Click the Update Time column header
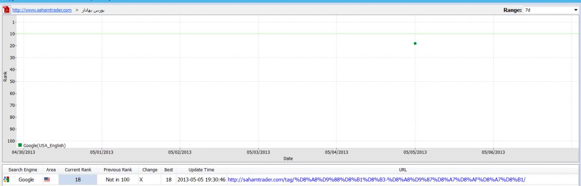581x186 pixels. (x=201, y=170)
